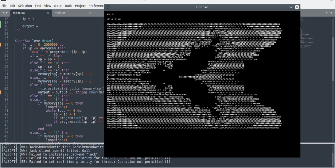Select the main.lua tab

(x=19, y=13)
